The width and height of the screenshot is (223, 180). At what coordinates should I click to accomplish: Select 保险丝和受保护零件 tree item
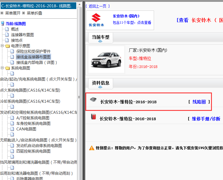(x=33, y=51)
